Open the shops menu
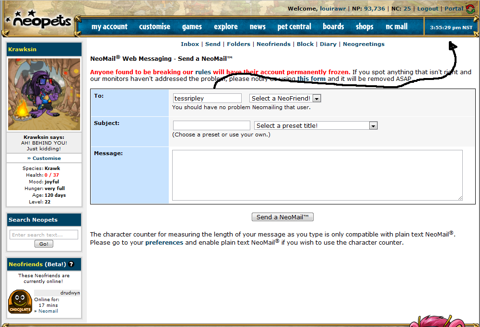This screenshot has height=327, width=480. click(x=364, y=27)
